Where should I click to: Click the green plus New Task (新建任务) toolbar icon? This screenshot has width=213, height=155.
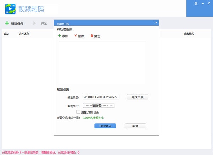[x=7, y=24]
